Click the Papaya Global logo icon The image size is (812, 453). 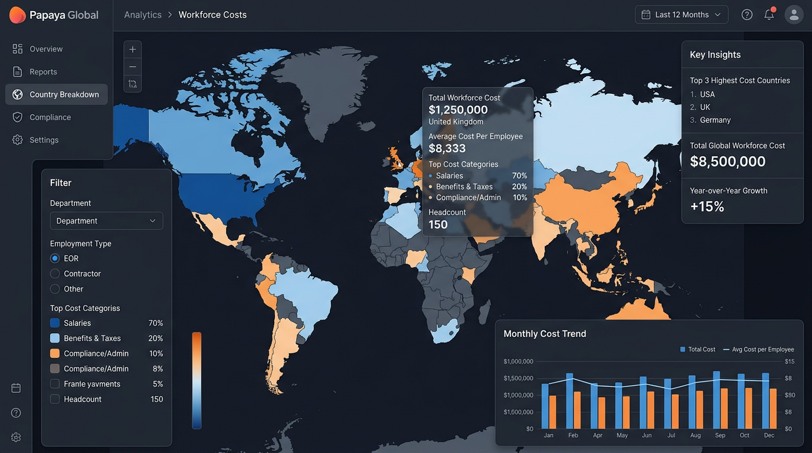click(18, 15)
